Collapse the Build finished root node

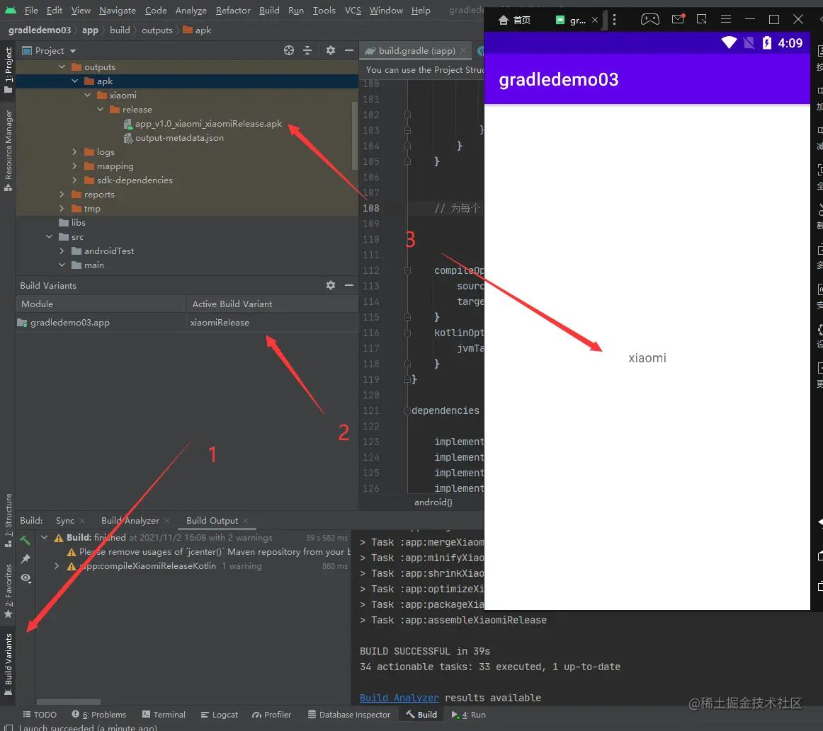coord(45,538)
